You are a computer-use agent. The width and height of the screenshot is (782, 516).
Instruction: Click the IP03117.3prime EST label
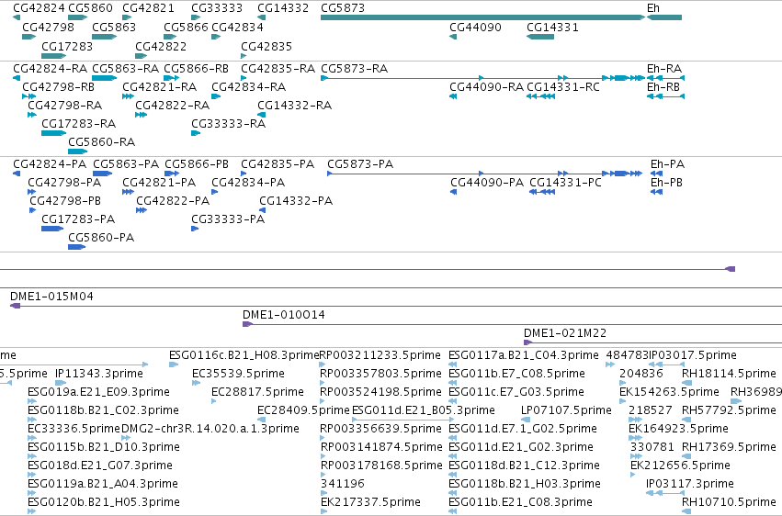tap(690, 484)
